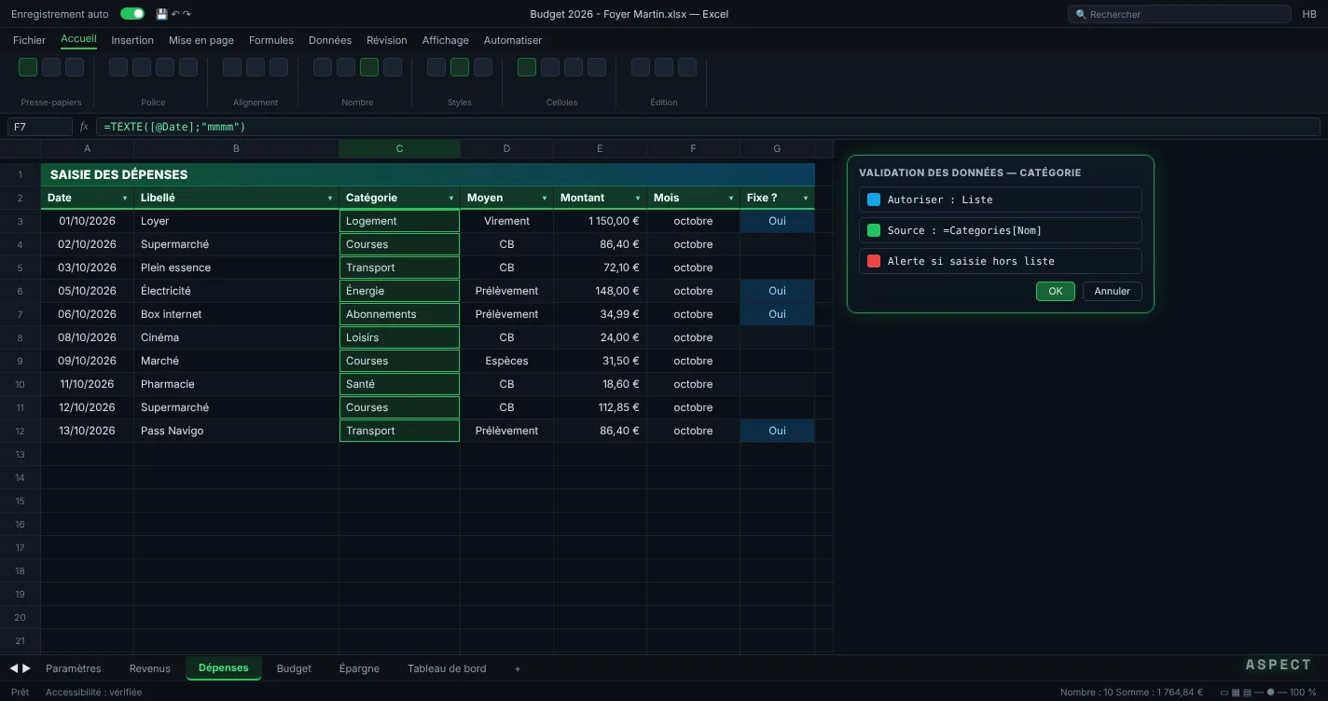Toggle Enregistrement auto switch
This screenshot has width=1328, height=701.
[x=132, y=14]
